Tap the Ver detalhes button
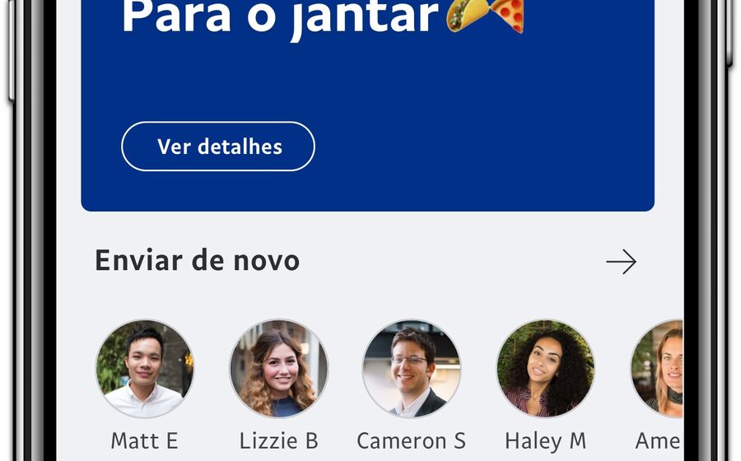The width and height of the screenshot is (741, 461). [x=218, y=147]
